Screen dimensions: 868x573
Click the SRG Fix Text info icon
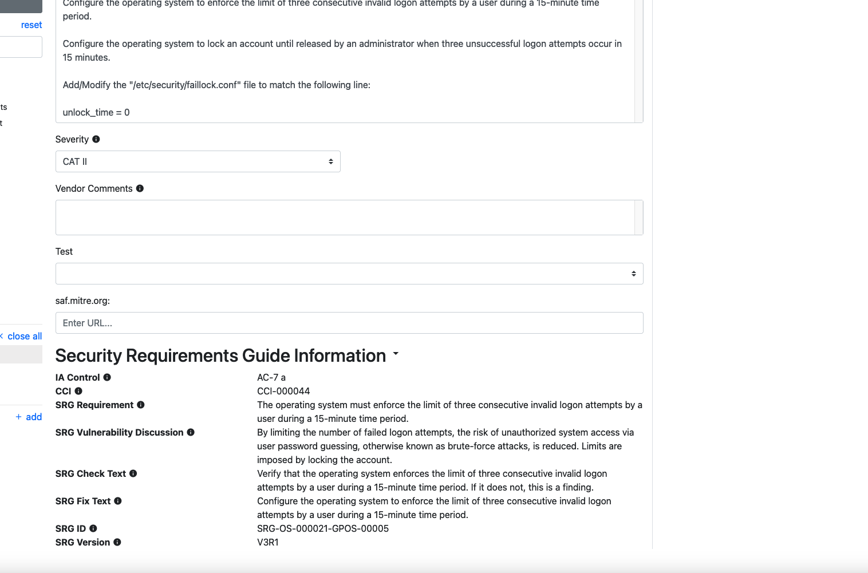[118, 501]
